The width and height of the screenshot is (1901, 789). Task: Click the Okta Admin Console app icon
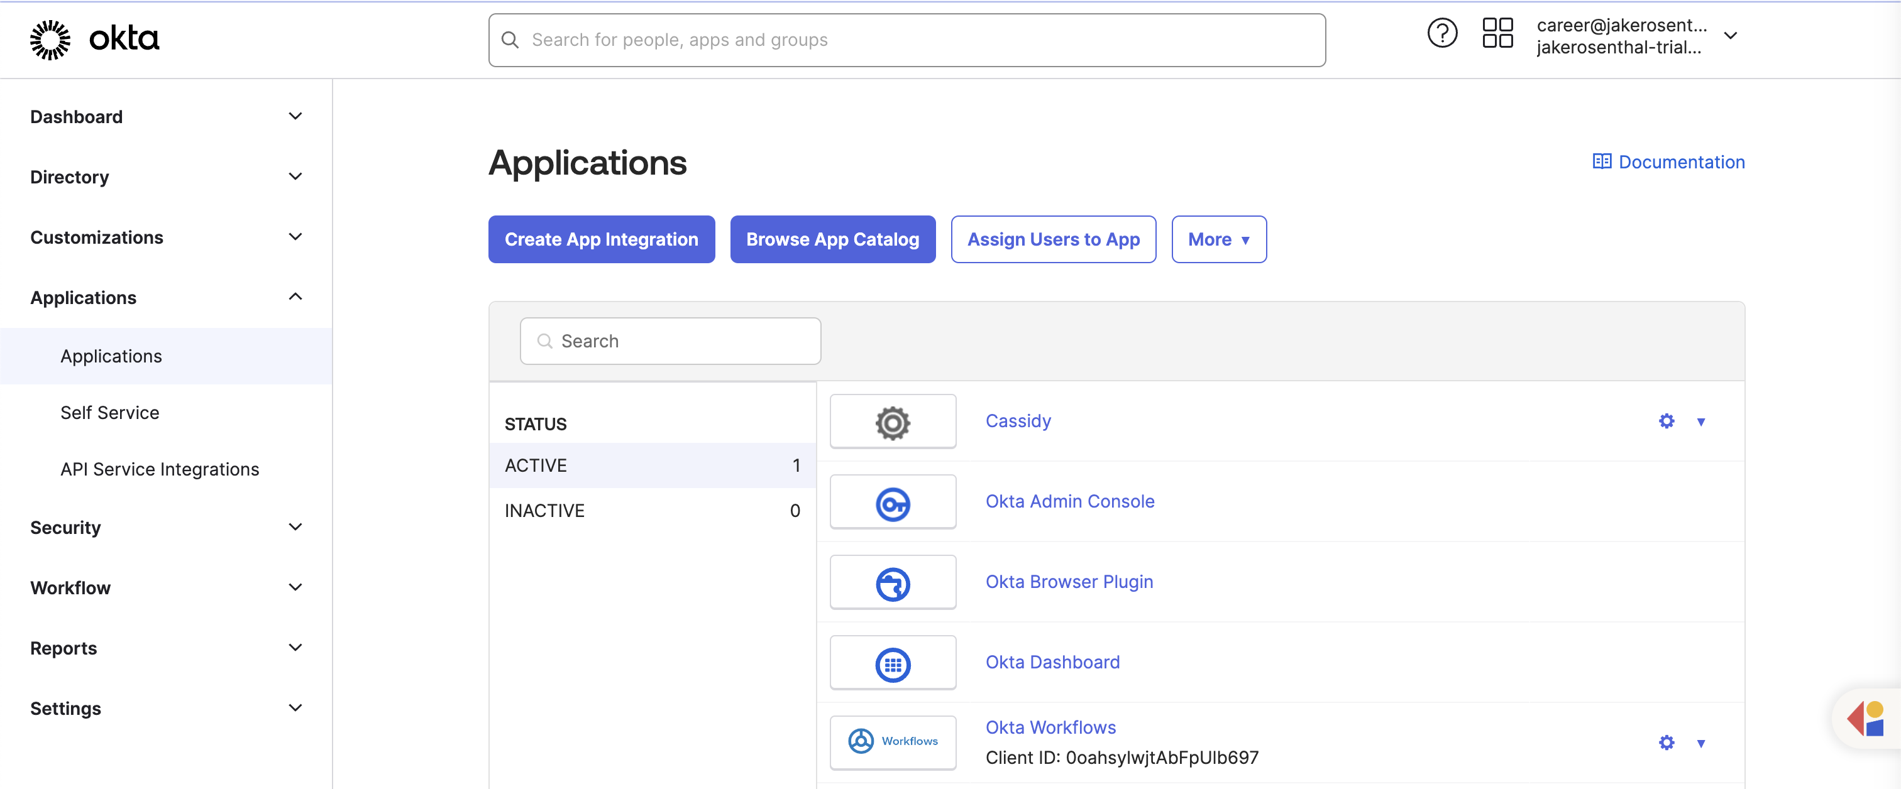[892, 501]
